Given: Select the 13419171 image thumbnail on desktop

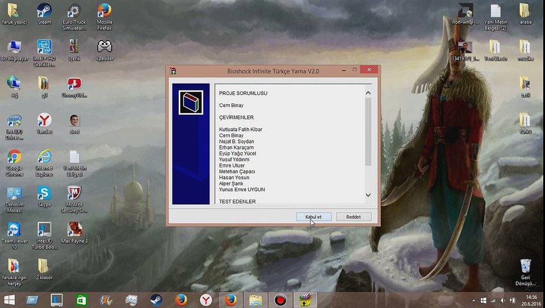Looking at the screenshot, I should click(465, 51).
